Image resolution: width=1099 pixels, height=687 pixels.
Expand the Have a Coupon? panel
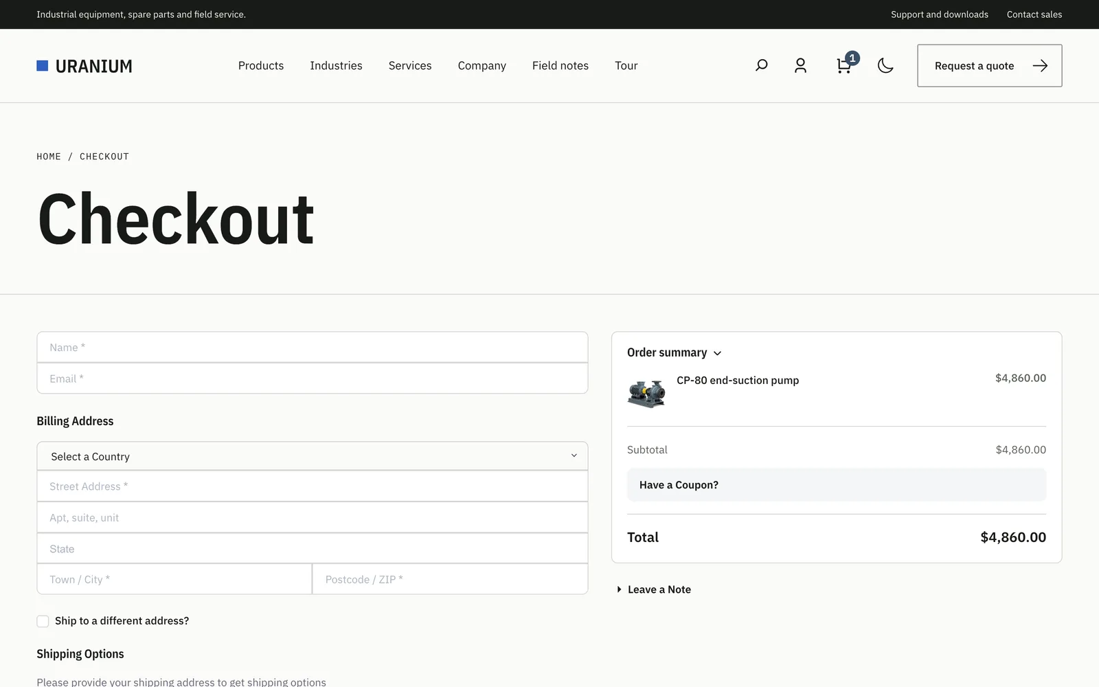click(x=837, y=485)
